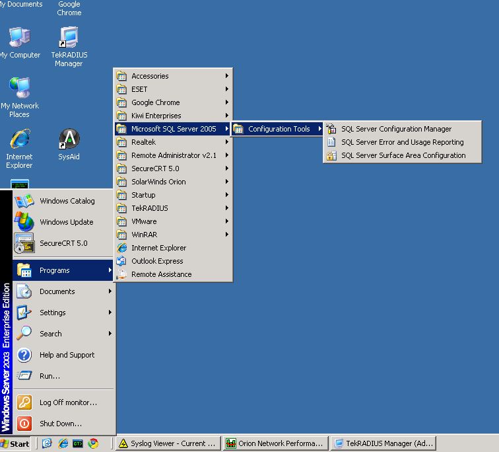Switch to Orion Network Performance taskbar window

coord(275,443)
